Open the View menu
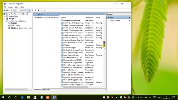 point(17,7)
